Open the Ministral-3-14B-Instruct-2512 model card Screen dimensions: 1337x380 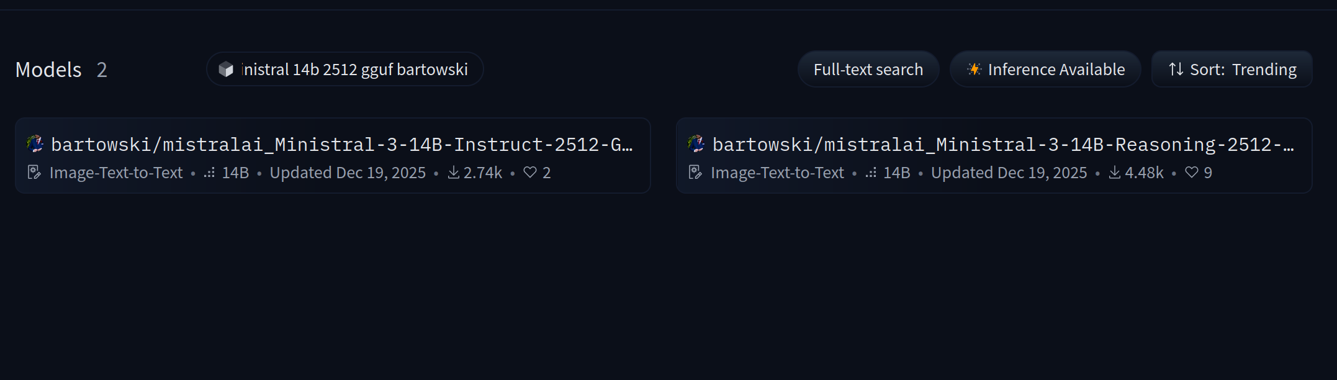(x=333, y=155)
